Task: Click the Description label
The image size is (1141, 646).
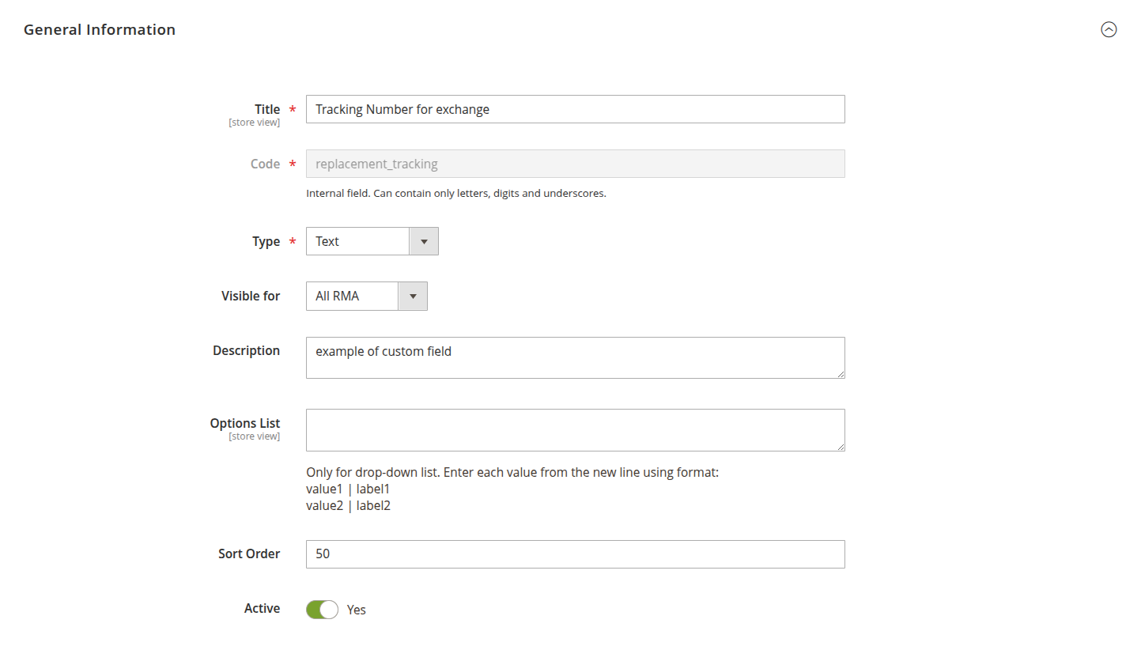Action: pos(246,350)
